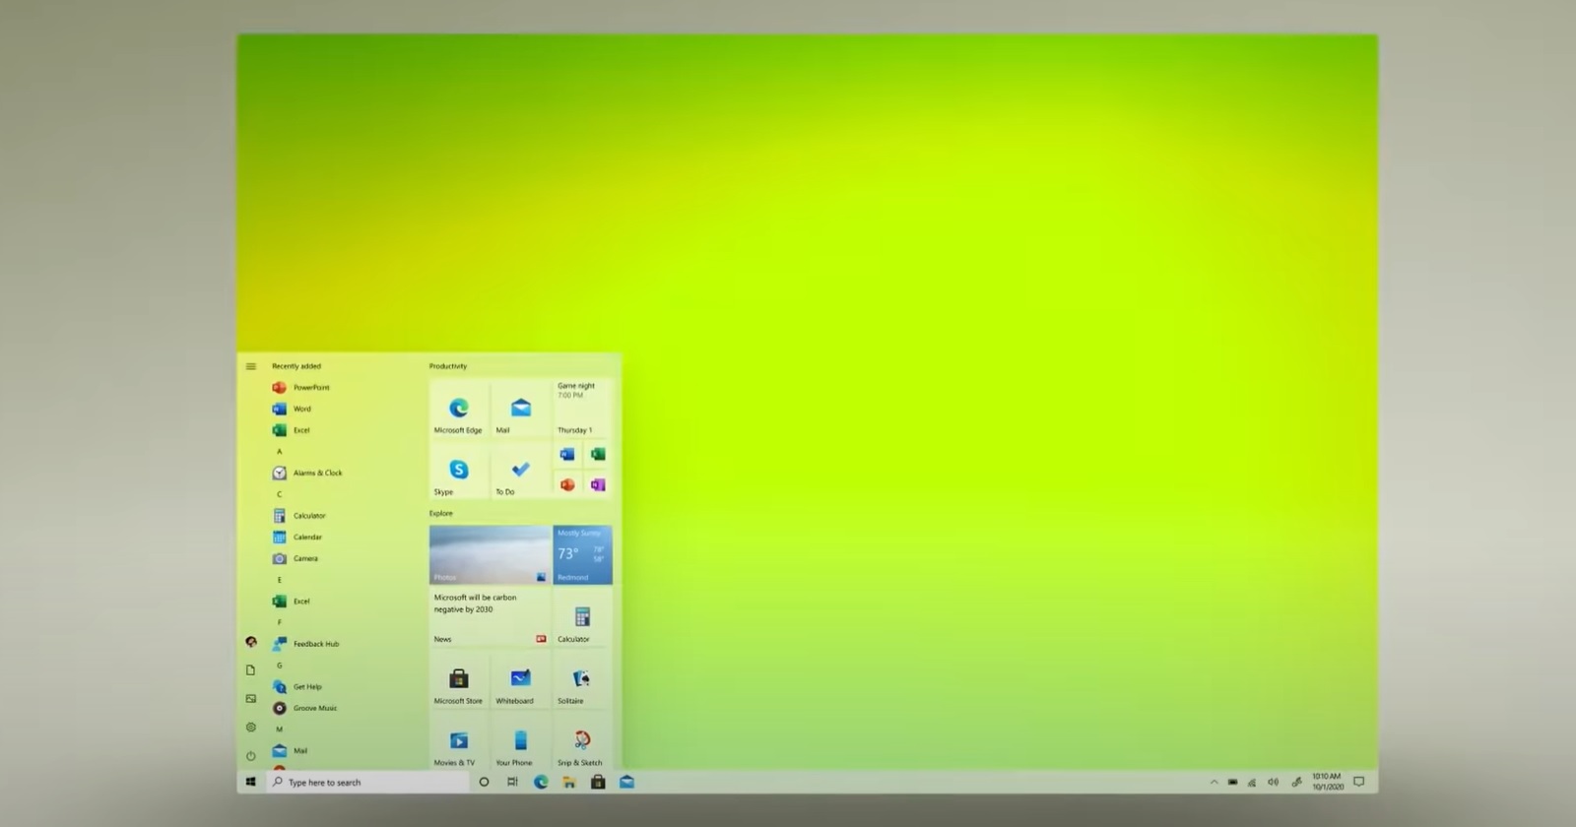
Task: Open PowerPoint from Recently added list
Action: [301, 388]
